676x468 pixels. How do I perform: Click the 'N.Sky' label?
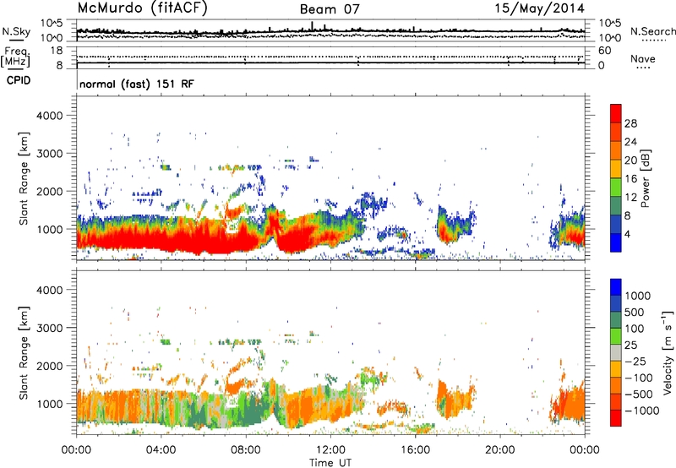coord(16,31)
